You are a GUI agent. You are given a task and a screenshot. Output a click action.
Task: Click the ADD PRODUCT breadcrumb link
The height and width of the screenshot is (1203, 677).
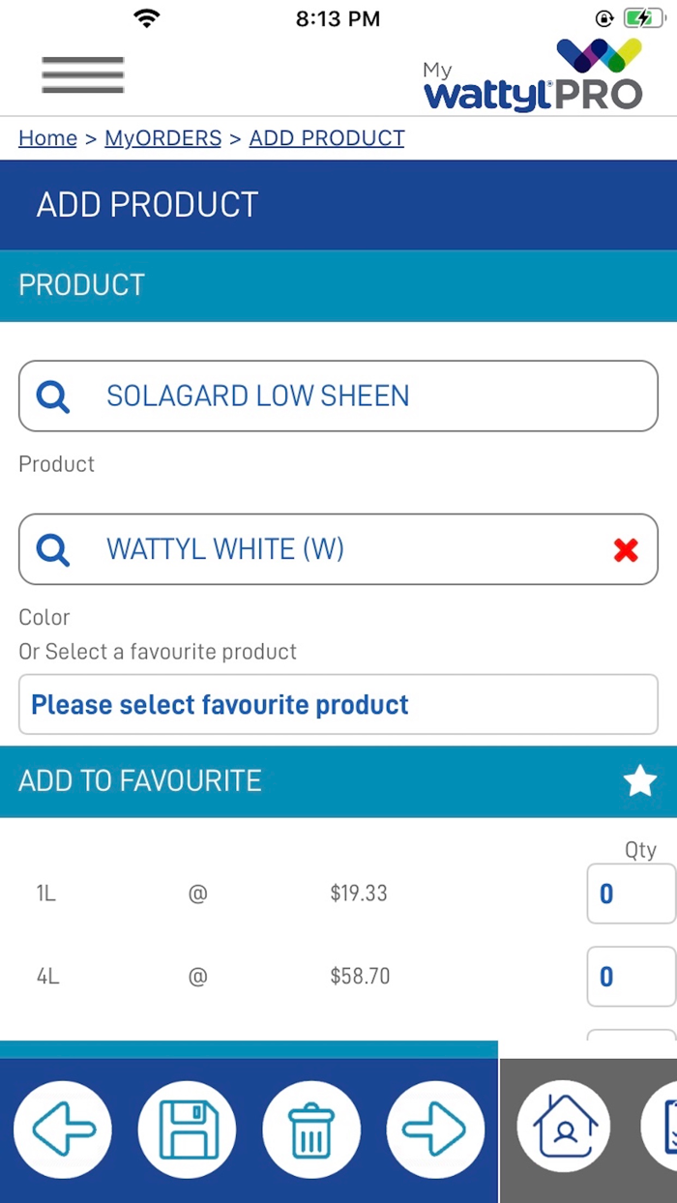(327, 138)
